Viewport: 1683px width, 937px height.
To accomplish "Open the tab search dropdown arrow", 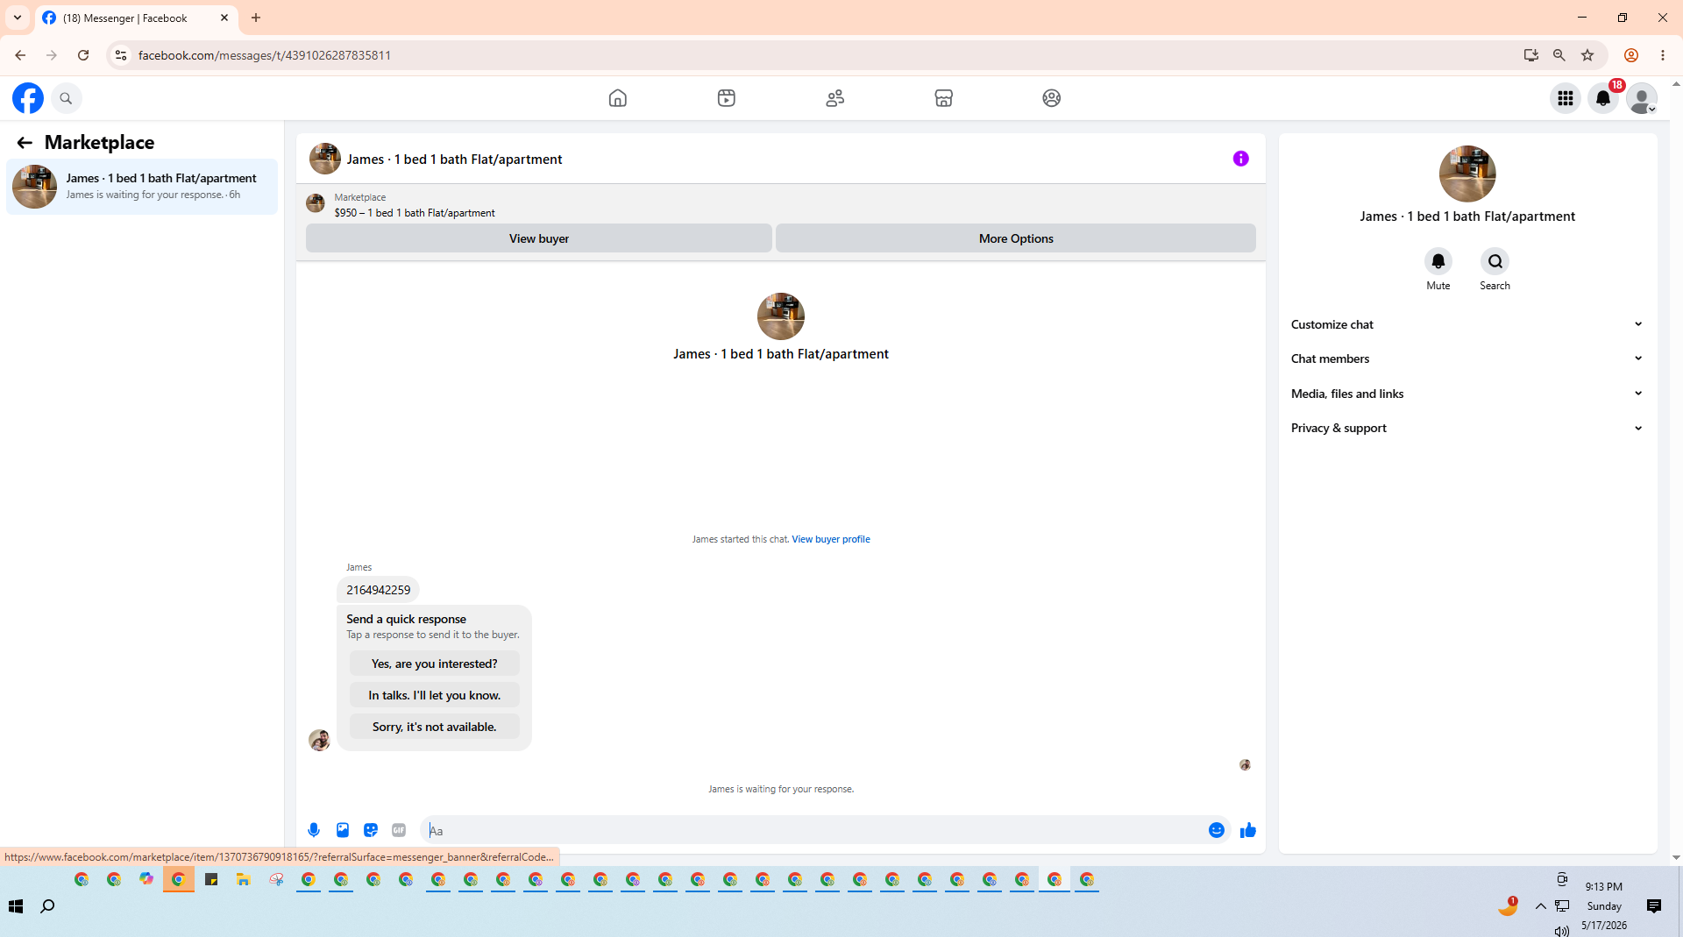I will [x=18, y=18].
